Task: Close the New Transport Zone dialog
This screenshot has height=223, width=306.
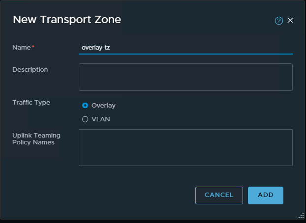Action: (x=290, y=20)
